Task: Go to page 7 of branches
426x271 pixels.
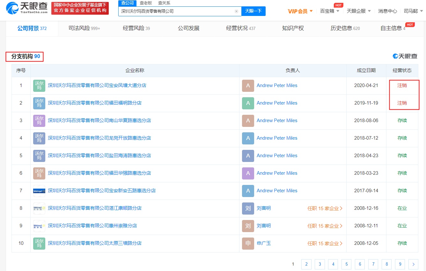Action: pyautogui.click(x=373, y=264)
